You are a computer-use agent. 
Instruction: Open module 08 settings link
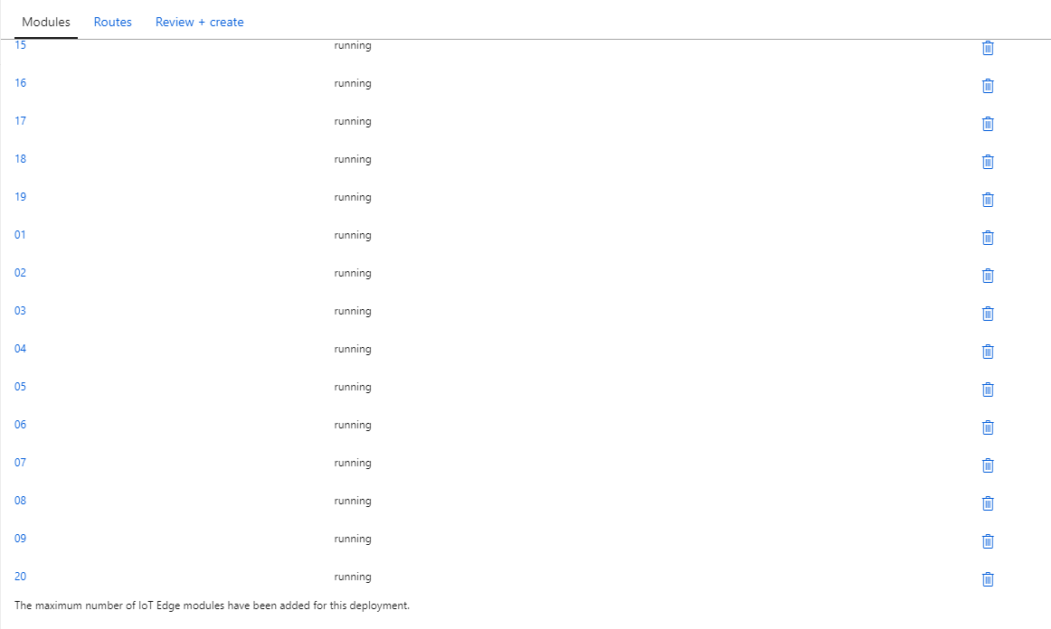(x=20, y=500)
